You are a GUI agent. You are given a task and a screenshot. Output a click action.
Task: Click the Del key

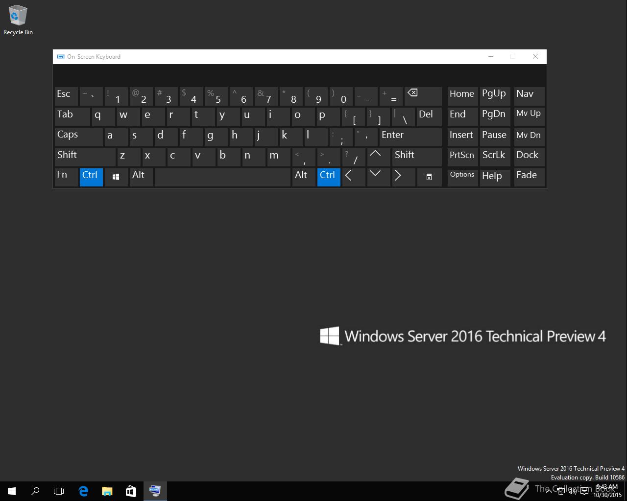point(429,117)
